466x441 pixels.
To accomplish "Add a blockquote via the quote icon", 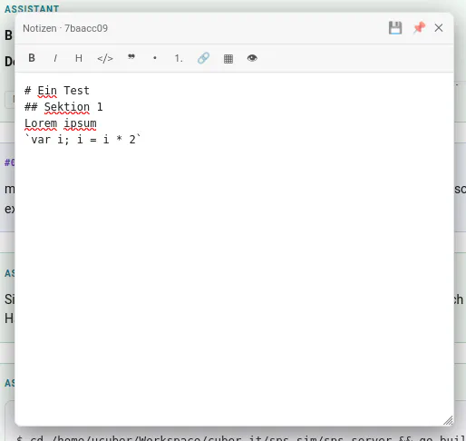I will (x=131, y=58).
